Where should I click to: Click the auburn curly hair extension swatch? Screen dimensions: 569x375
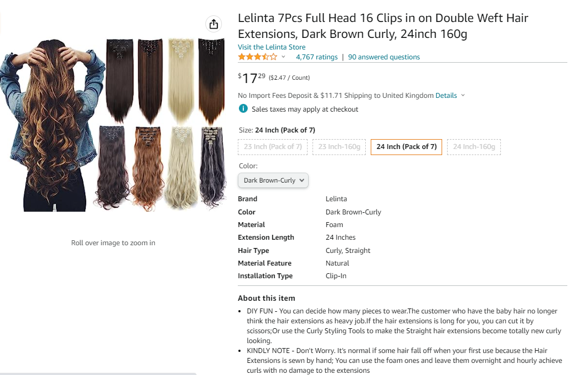147,168
